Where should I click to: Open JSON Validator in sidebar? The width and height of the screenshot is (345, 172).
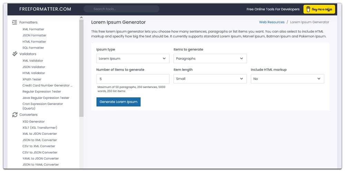pos(34,67)
